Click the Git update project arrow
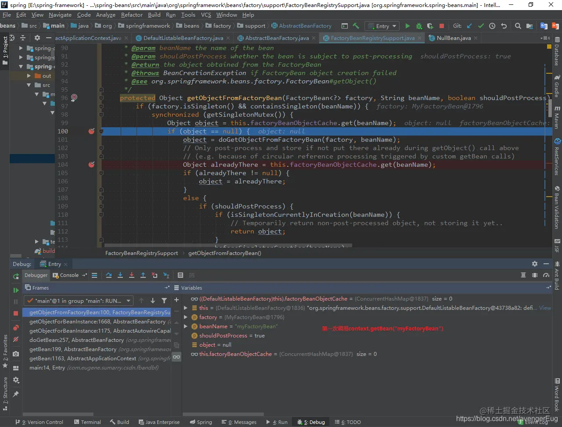The image size is (562, 427). [470, 26]
